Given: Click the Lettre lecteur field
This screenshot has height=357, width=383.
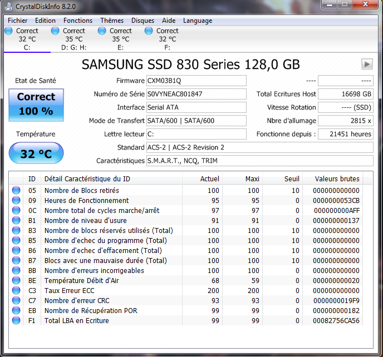Looking at the screenshot, I should pos(197,134).
